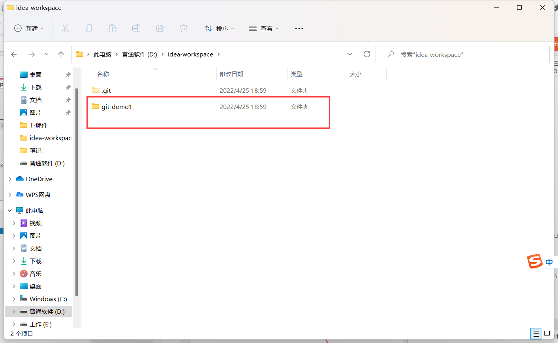Click .git modified date 2022/4/25 18:59
The height and width of the screenshot is (343, 558).
[243, 90]
